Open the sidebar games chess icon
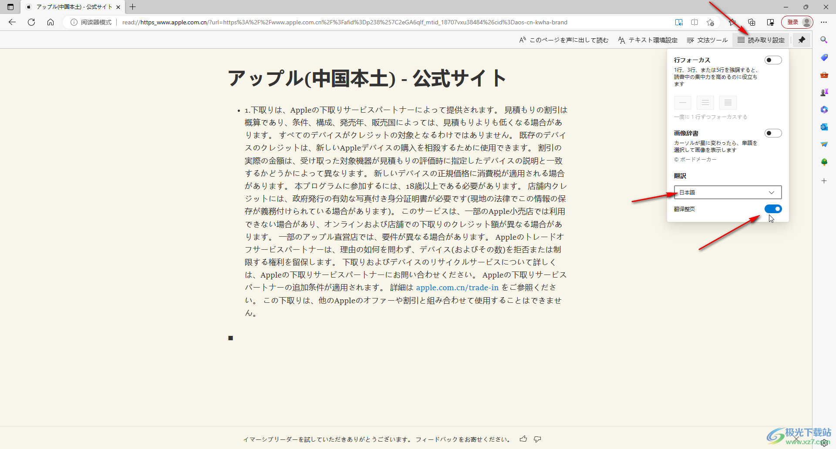 824,92
